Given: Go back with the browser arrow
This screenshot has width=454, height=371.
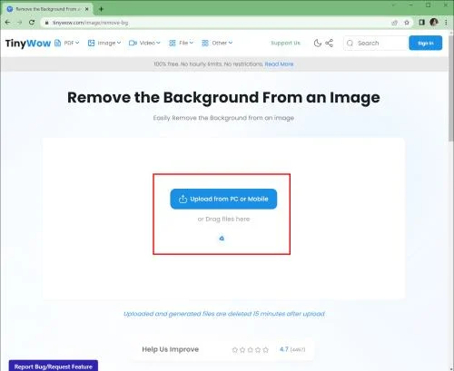Looking at the screenshot, I should coord(8,23).
